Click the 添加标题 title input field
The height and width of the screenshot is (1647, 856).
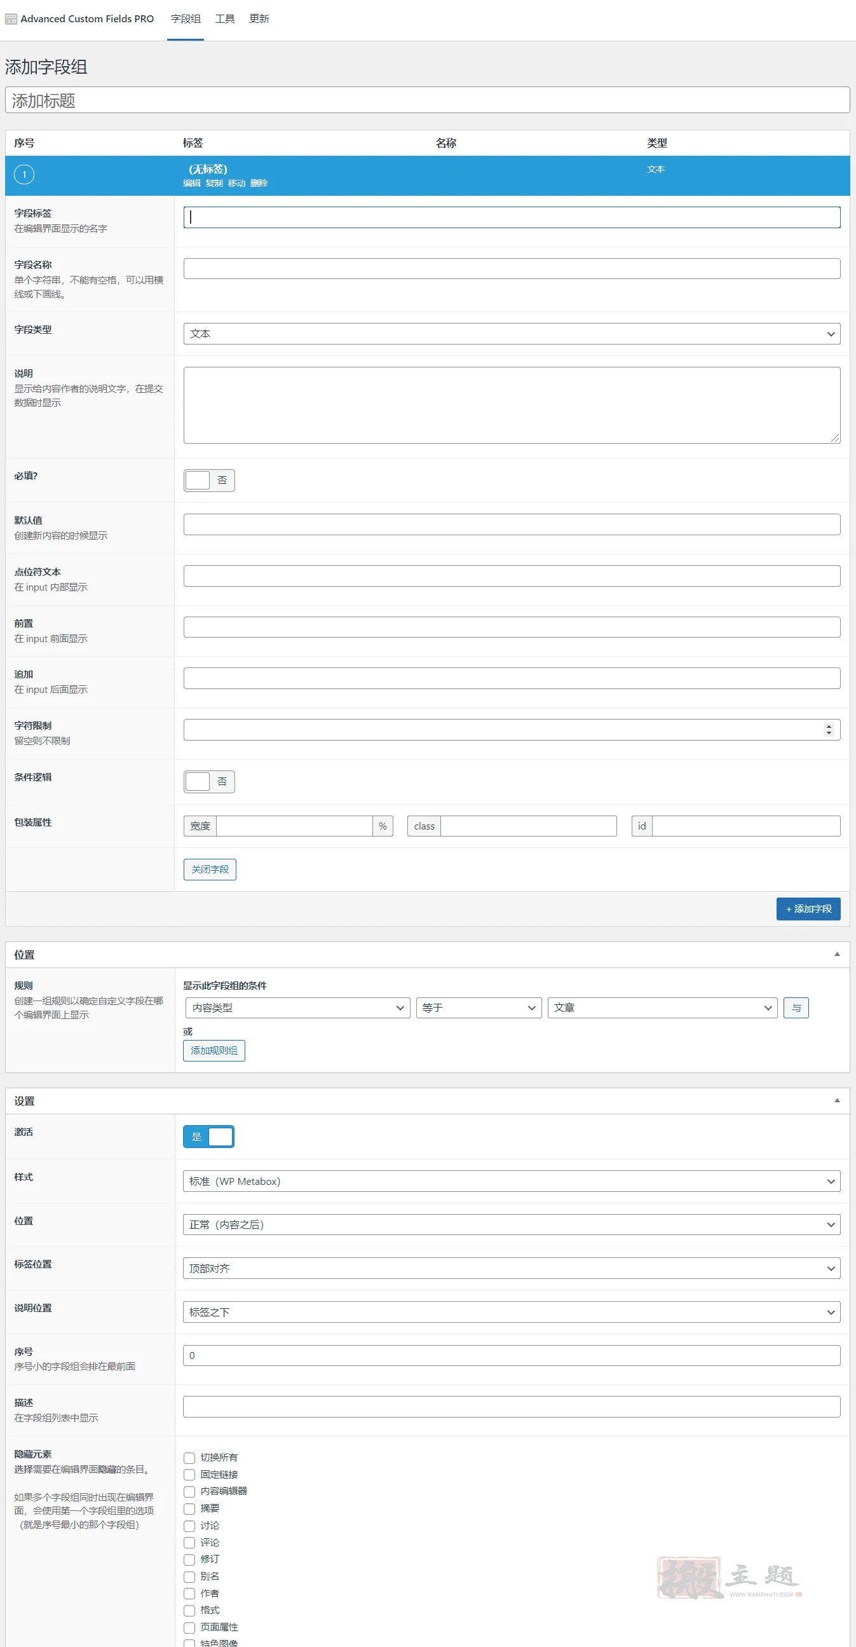click(x=427, y=100)
